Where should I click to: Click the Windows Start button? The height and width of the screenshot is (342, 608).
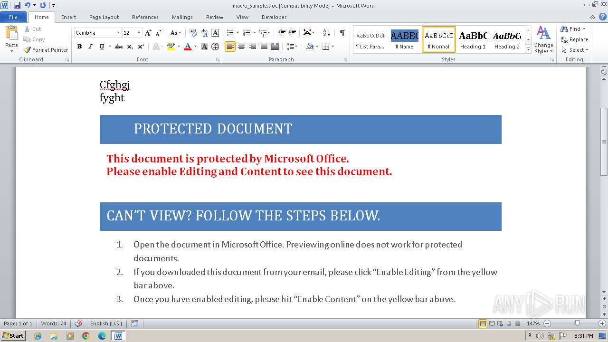click(x=13, y=336)
